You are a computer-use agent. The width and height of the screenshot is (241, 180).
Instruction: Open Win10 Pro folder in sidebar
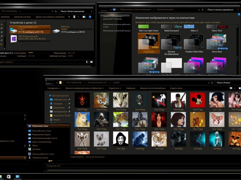(x=62, y=115)
